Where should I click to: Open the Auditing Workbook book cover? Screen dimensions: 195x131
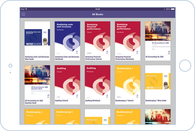click(97, 82)
